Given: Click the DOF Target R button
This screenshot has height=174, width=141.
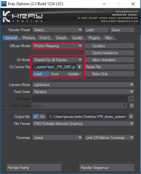Looking at the screenshot, I should [132, 106].
